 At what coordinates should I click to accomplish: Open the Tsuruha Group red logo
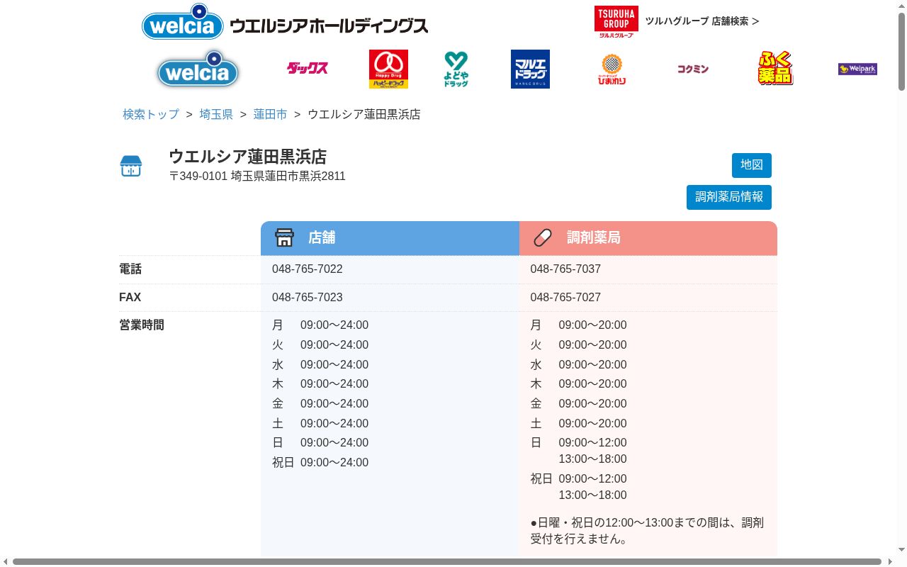pos(616,21)
